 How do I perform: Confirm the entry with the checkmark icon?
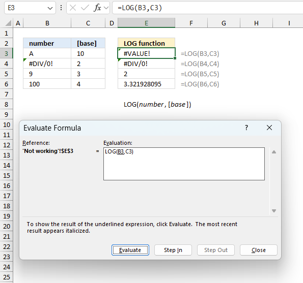tap(85, 8)
